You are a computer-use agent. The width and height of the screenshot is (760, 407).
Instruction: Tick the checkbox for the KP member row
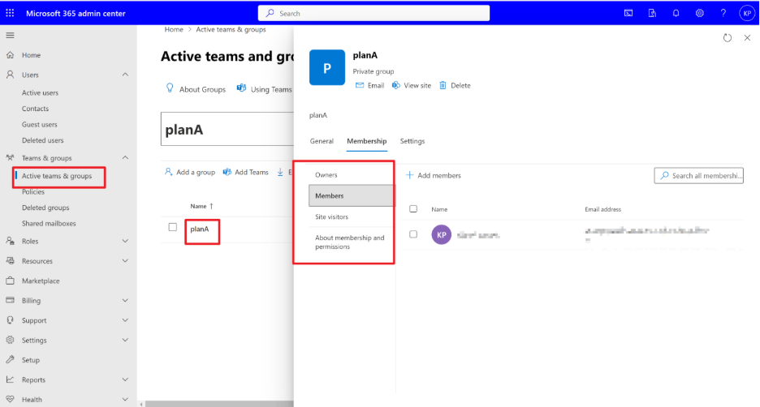pos(413,234)
